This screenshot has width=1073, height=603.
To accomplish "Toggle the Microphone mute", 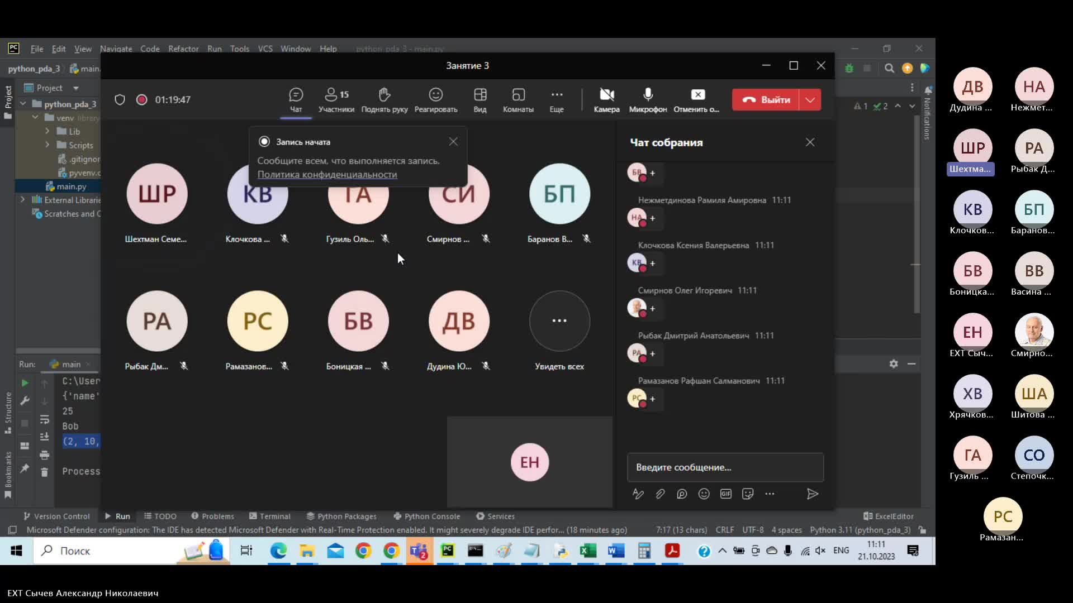I will tap(648, 100).
